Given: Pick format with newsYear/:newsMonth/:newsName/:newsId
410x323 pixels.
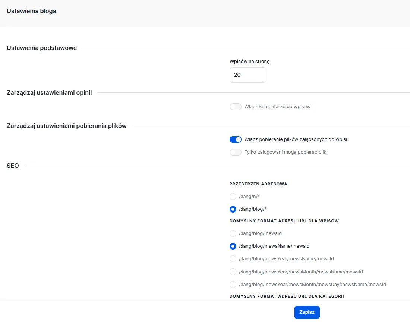Looking at the screenshot, I should tap(233, 272).
